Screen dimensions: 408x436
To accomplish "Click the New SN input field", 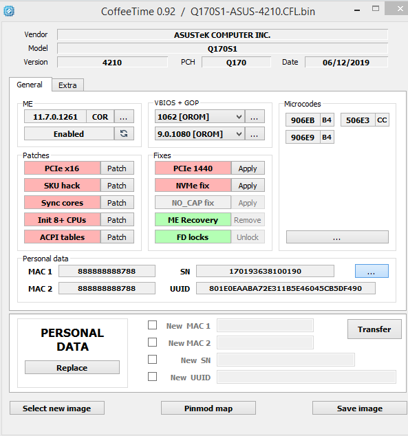I will click(286, 360).
